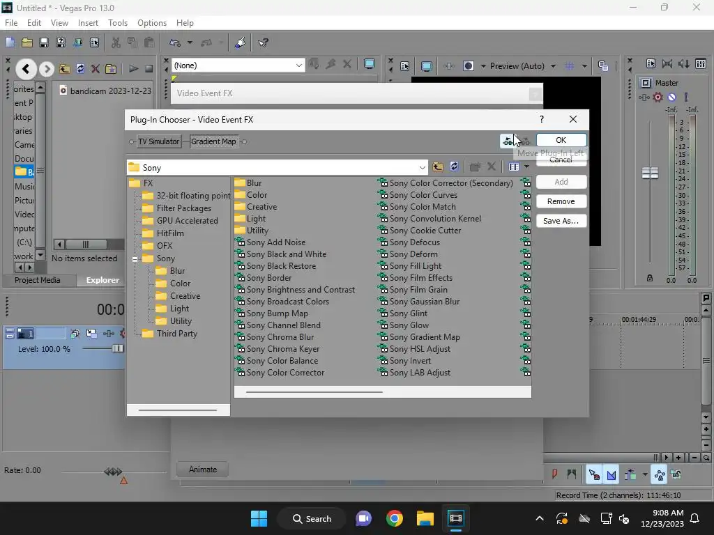Viewport: 714px width, 535px height.
Task: Open the Views icon in Plug-In Chooser
Action: [x=514, y=167]
